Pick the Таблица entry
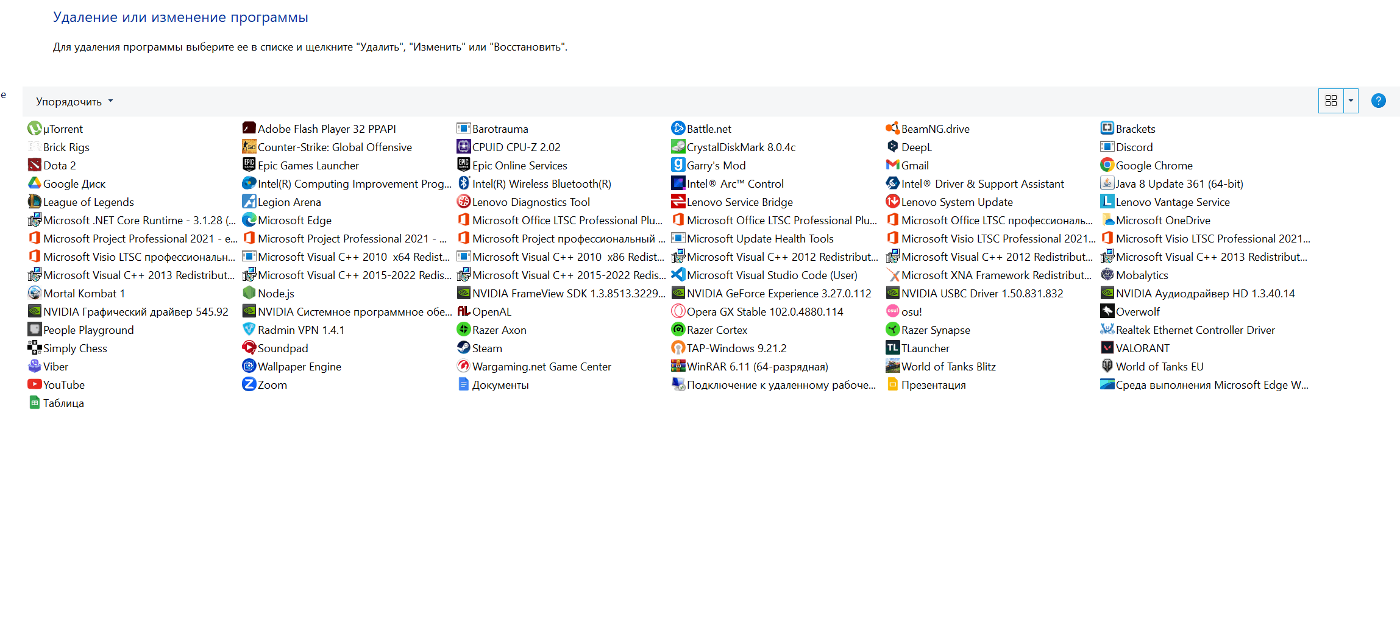The height and width of the screenshot is (641, 1400). pos(55,403)
